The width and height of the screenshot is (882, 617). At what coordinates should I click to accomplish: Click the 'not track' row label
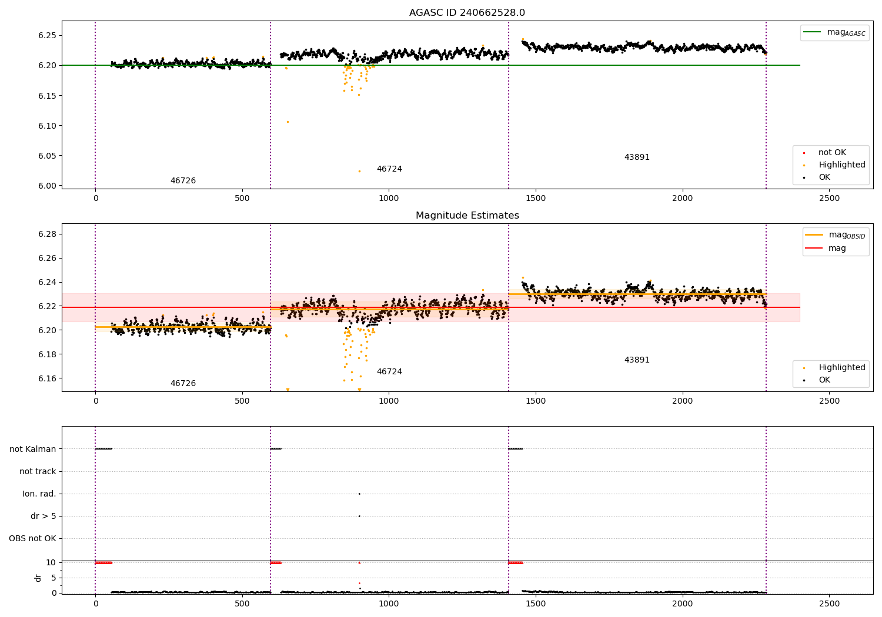pyautogui.click(x=38, y=472)
